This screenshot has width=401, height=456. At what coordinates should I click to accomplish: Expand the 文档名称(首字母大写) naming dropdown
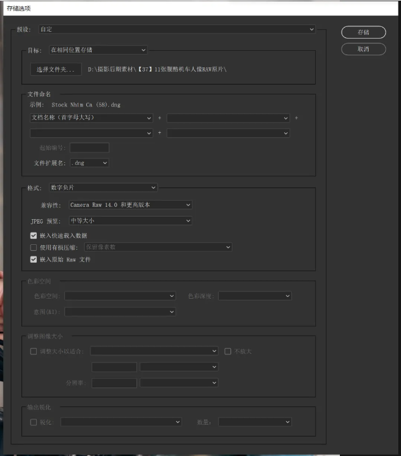[x=91, y=118]
